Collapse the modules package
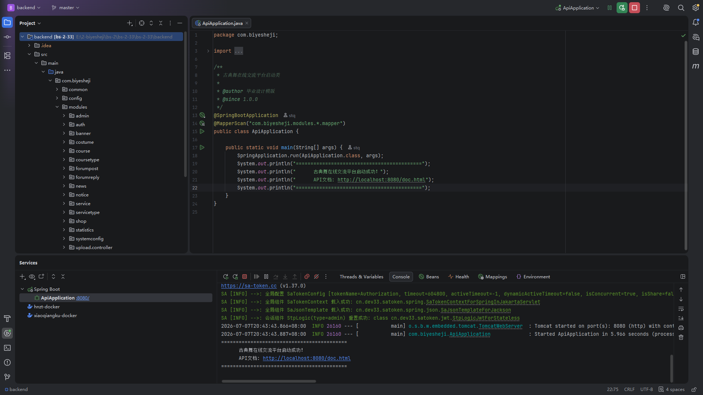Viewport: 703px width, 395px height. click(x=57, y=107)
